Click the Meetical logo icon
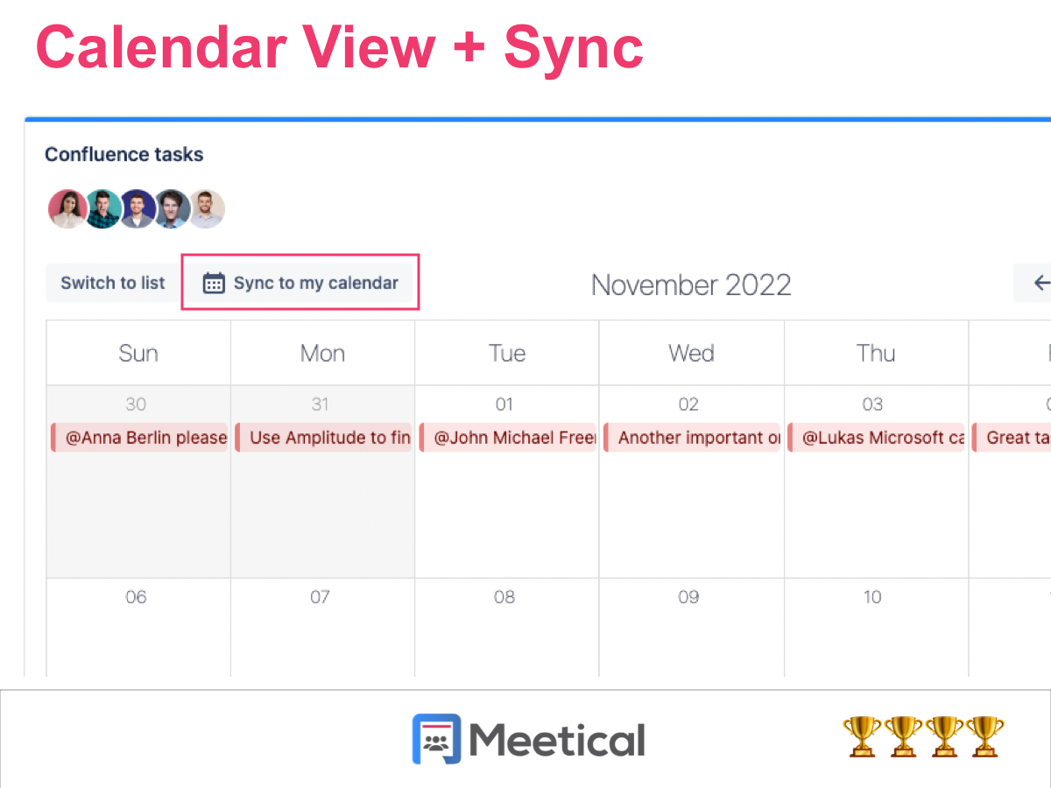 click(x=437, y=738)
